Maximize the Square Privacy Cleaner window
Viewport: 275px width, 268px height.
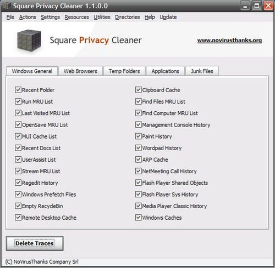(257, 6)
